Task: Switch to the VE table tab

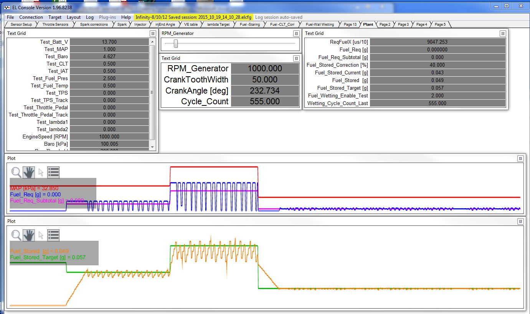Action: click(191, 25)
